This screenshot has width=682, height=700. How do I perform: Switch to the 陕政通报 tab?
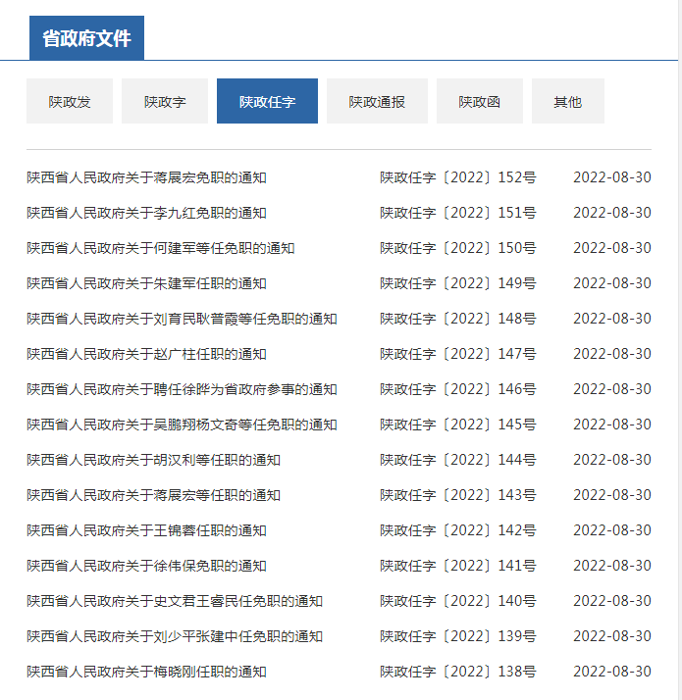[377, 102]
